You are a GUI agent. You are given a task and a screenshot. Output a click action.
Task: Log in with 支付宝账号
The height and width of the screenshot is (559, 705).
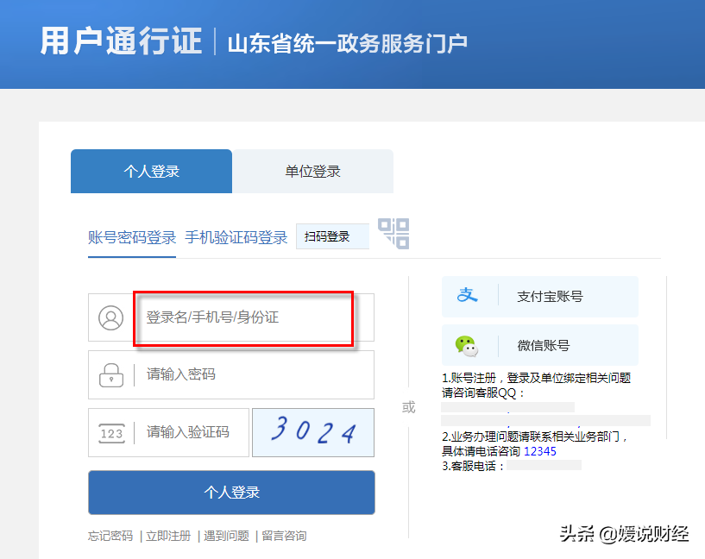540,297
